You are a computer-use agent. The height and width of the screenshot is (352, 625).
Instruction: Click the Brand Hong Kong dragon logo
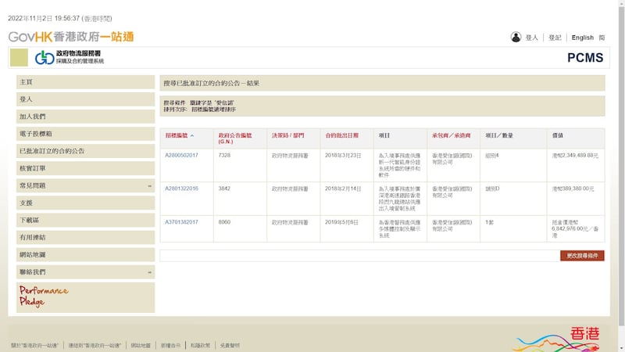(559, 339)
